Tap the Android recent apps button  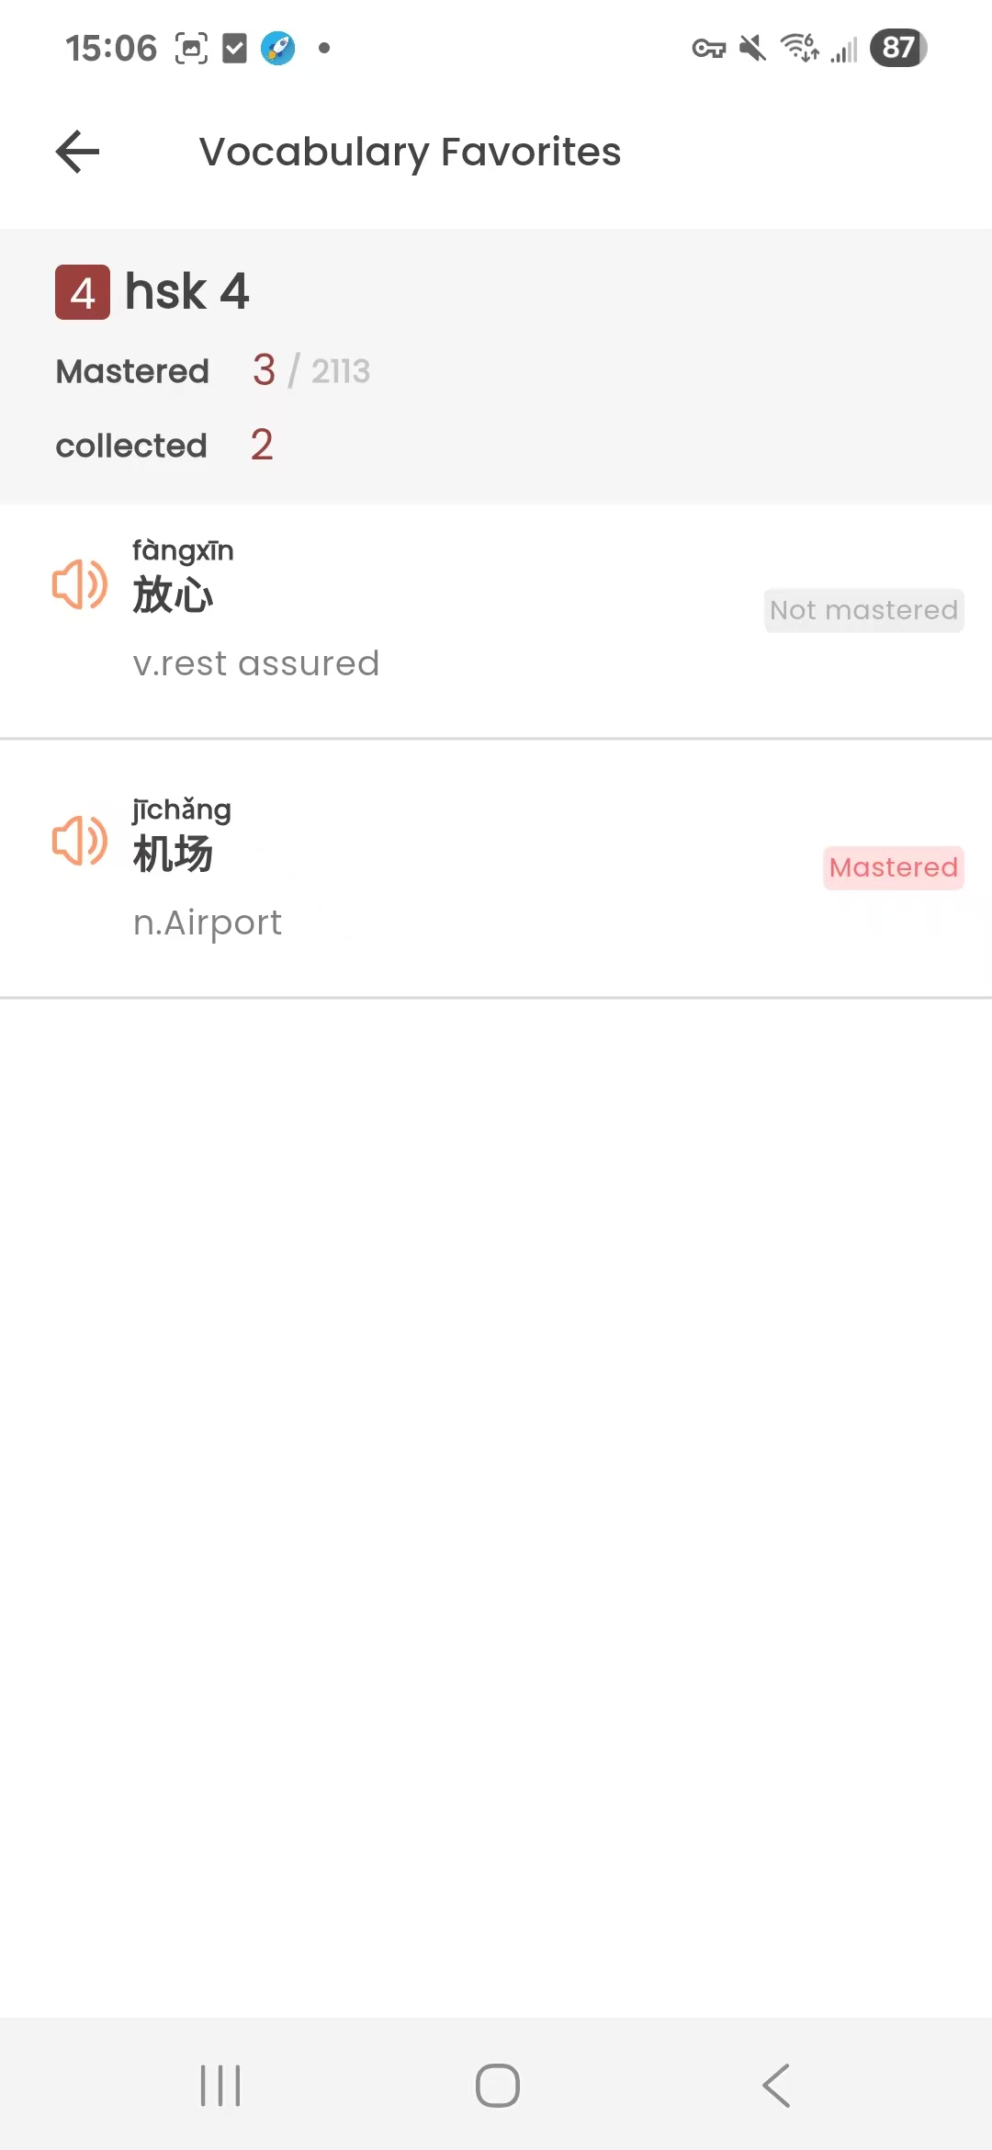(x=220, y=2086)
